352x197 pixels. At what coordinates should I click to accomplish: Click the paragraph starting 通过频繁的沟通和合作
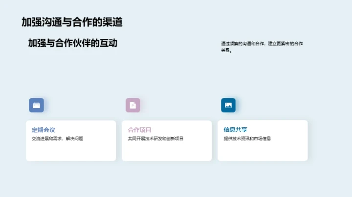coord(262,47)
